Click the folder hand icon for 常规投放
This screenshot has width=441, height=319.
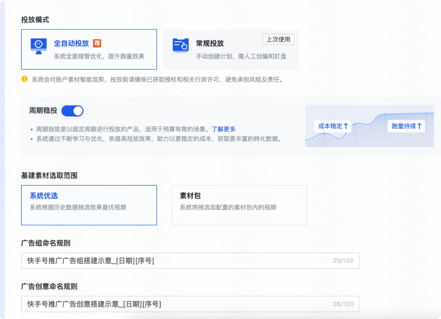click(181, 46)
